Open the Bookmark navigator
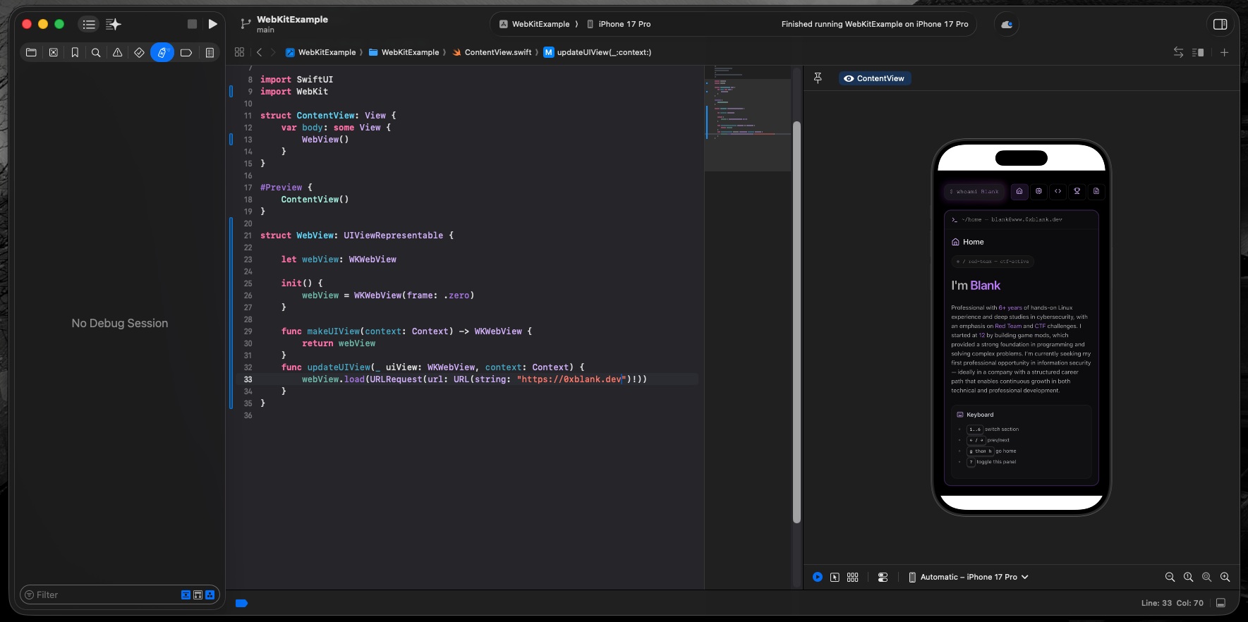1248x622 pixels. pyautogui.click(x=75, y=52)
